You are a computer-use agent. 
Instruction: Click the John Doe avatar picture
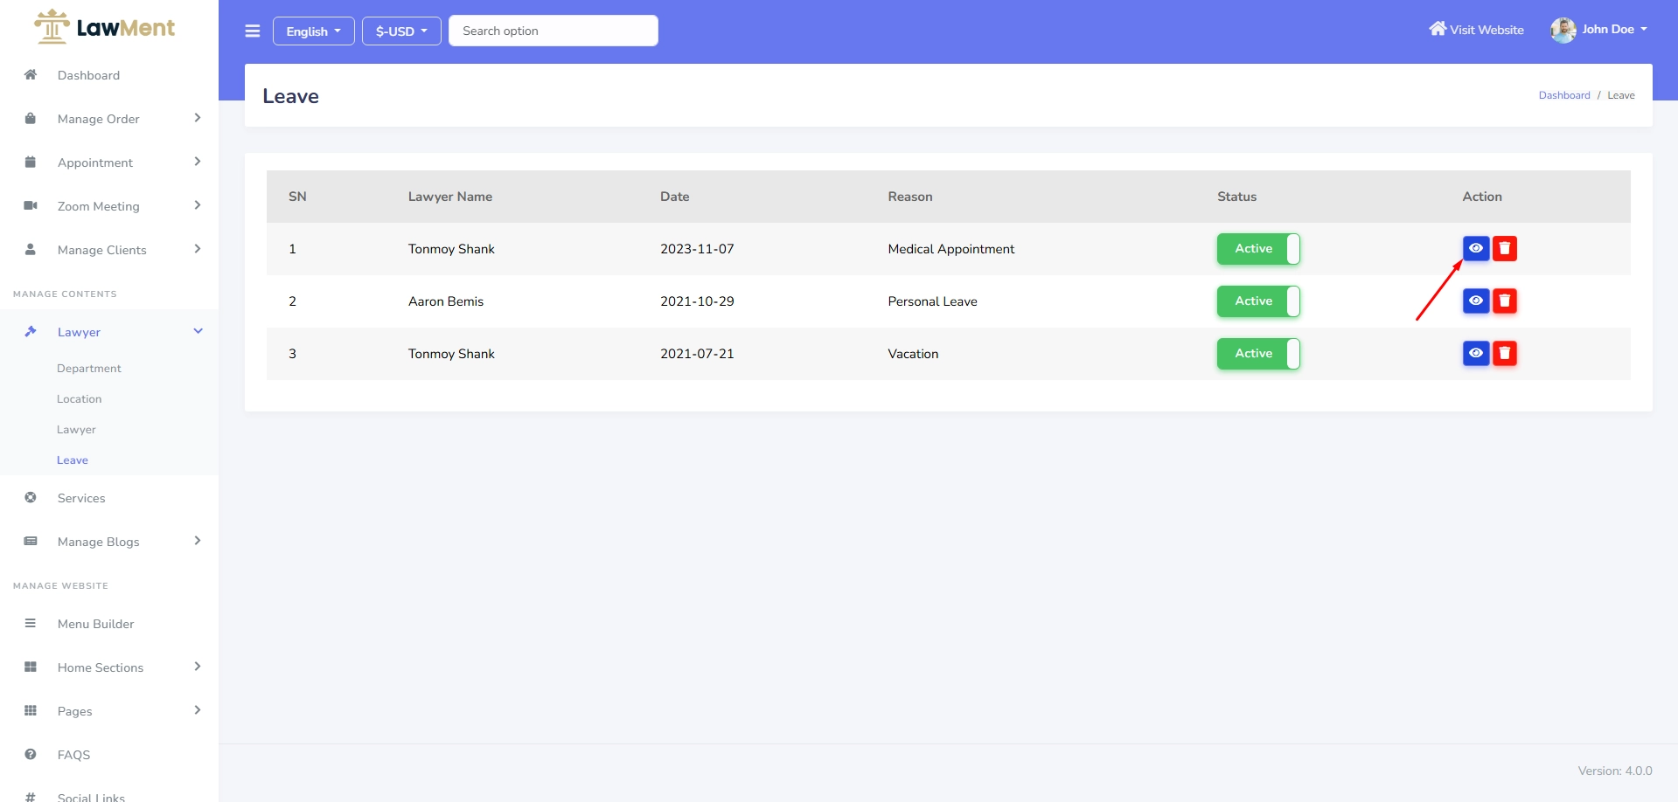[1563, 30]
